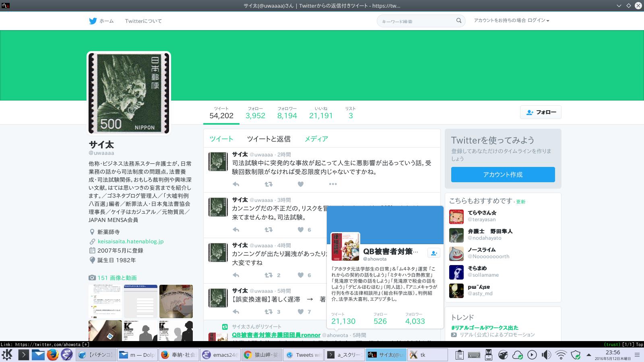644x362 pixels.
Task: Open the KDE application launcher
Action: coord(7,355)
